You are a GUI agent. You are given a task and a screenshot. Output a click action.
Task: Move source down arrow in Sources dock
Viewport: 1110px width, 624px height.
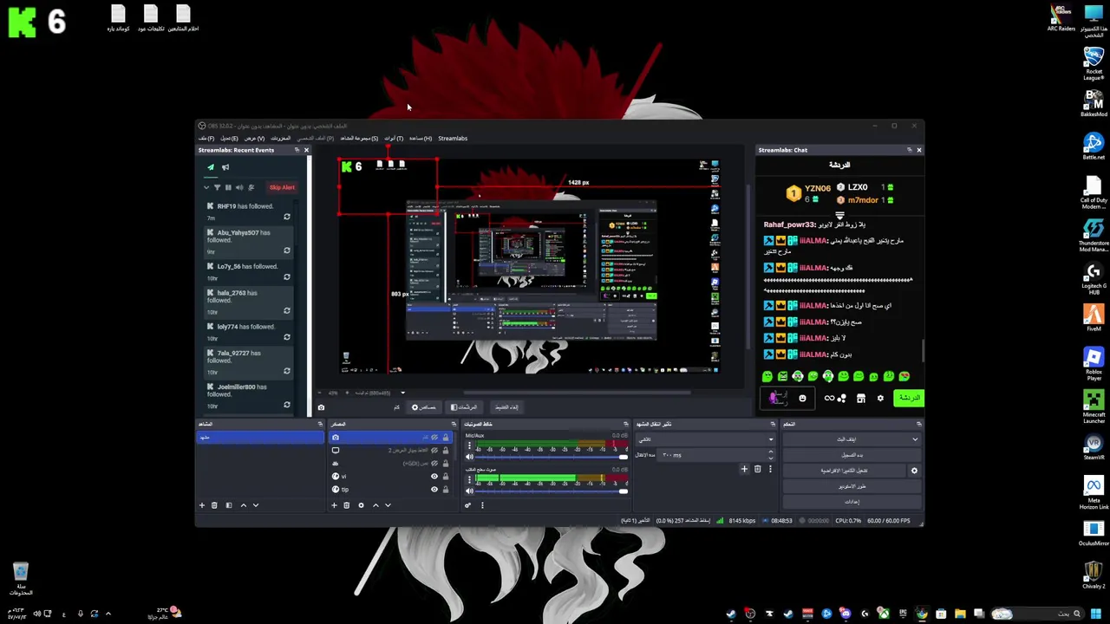coord(388,505)
